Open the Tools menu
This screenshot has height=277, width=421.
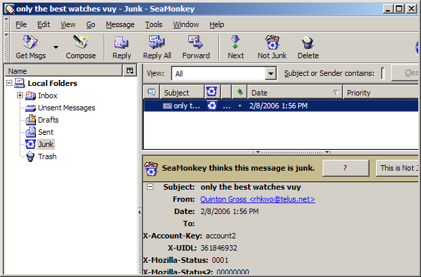[x=153, y=24]
